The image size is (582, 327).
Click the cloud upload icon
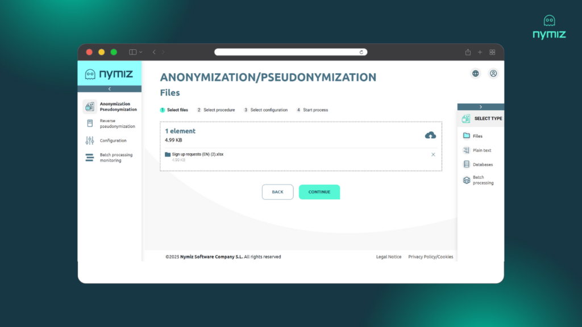[x=430, y=135]
